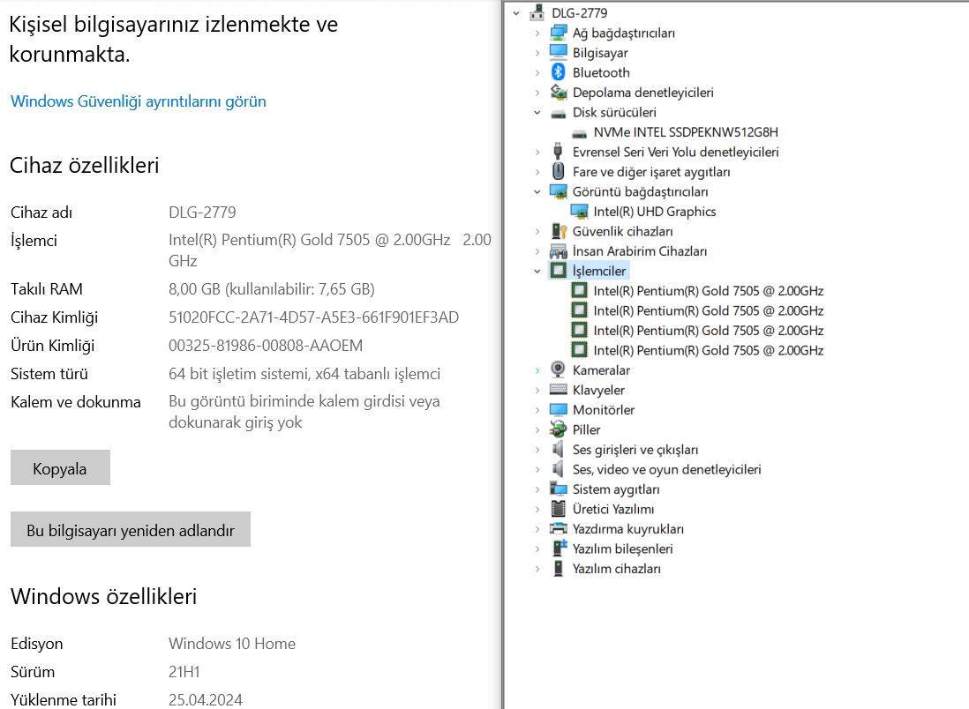Click the Ses, video ve oyun denetleyicileri icon
Image resolution: width=969 pixels, height=709 pixels.
558,469
